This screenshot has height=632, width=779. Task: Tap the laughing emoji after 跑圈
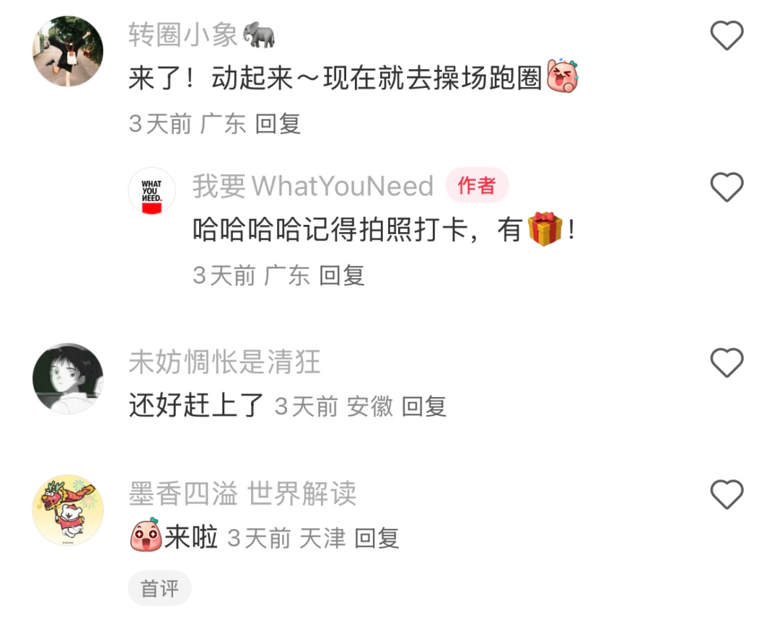pos(563,76)
